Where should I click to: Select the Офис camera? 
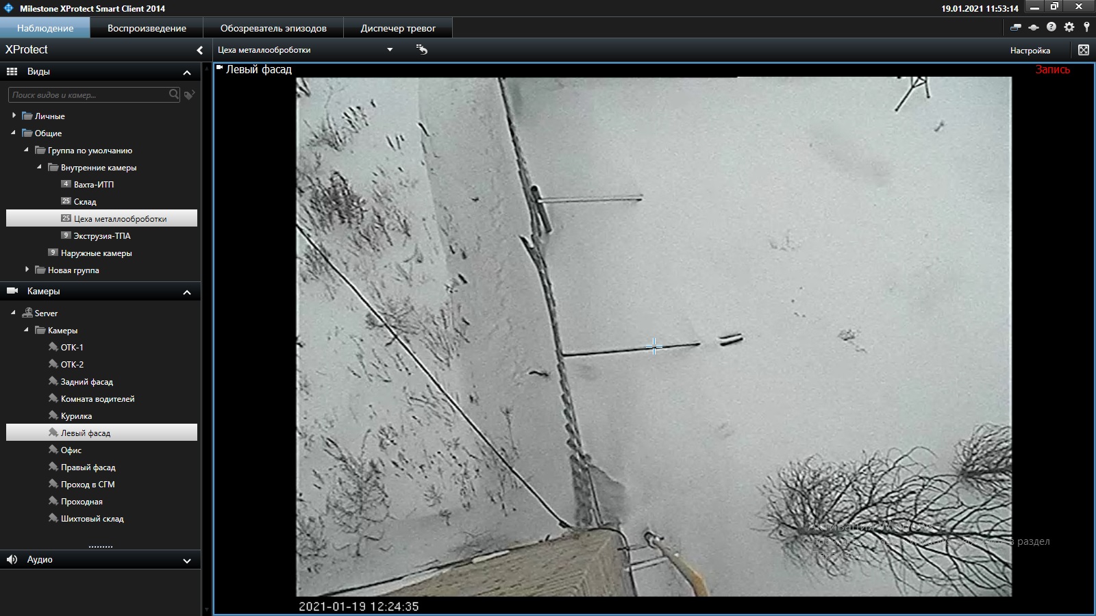(71, 450)
